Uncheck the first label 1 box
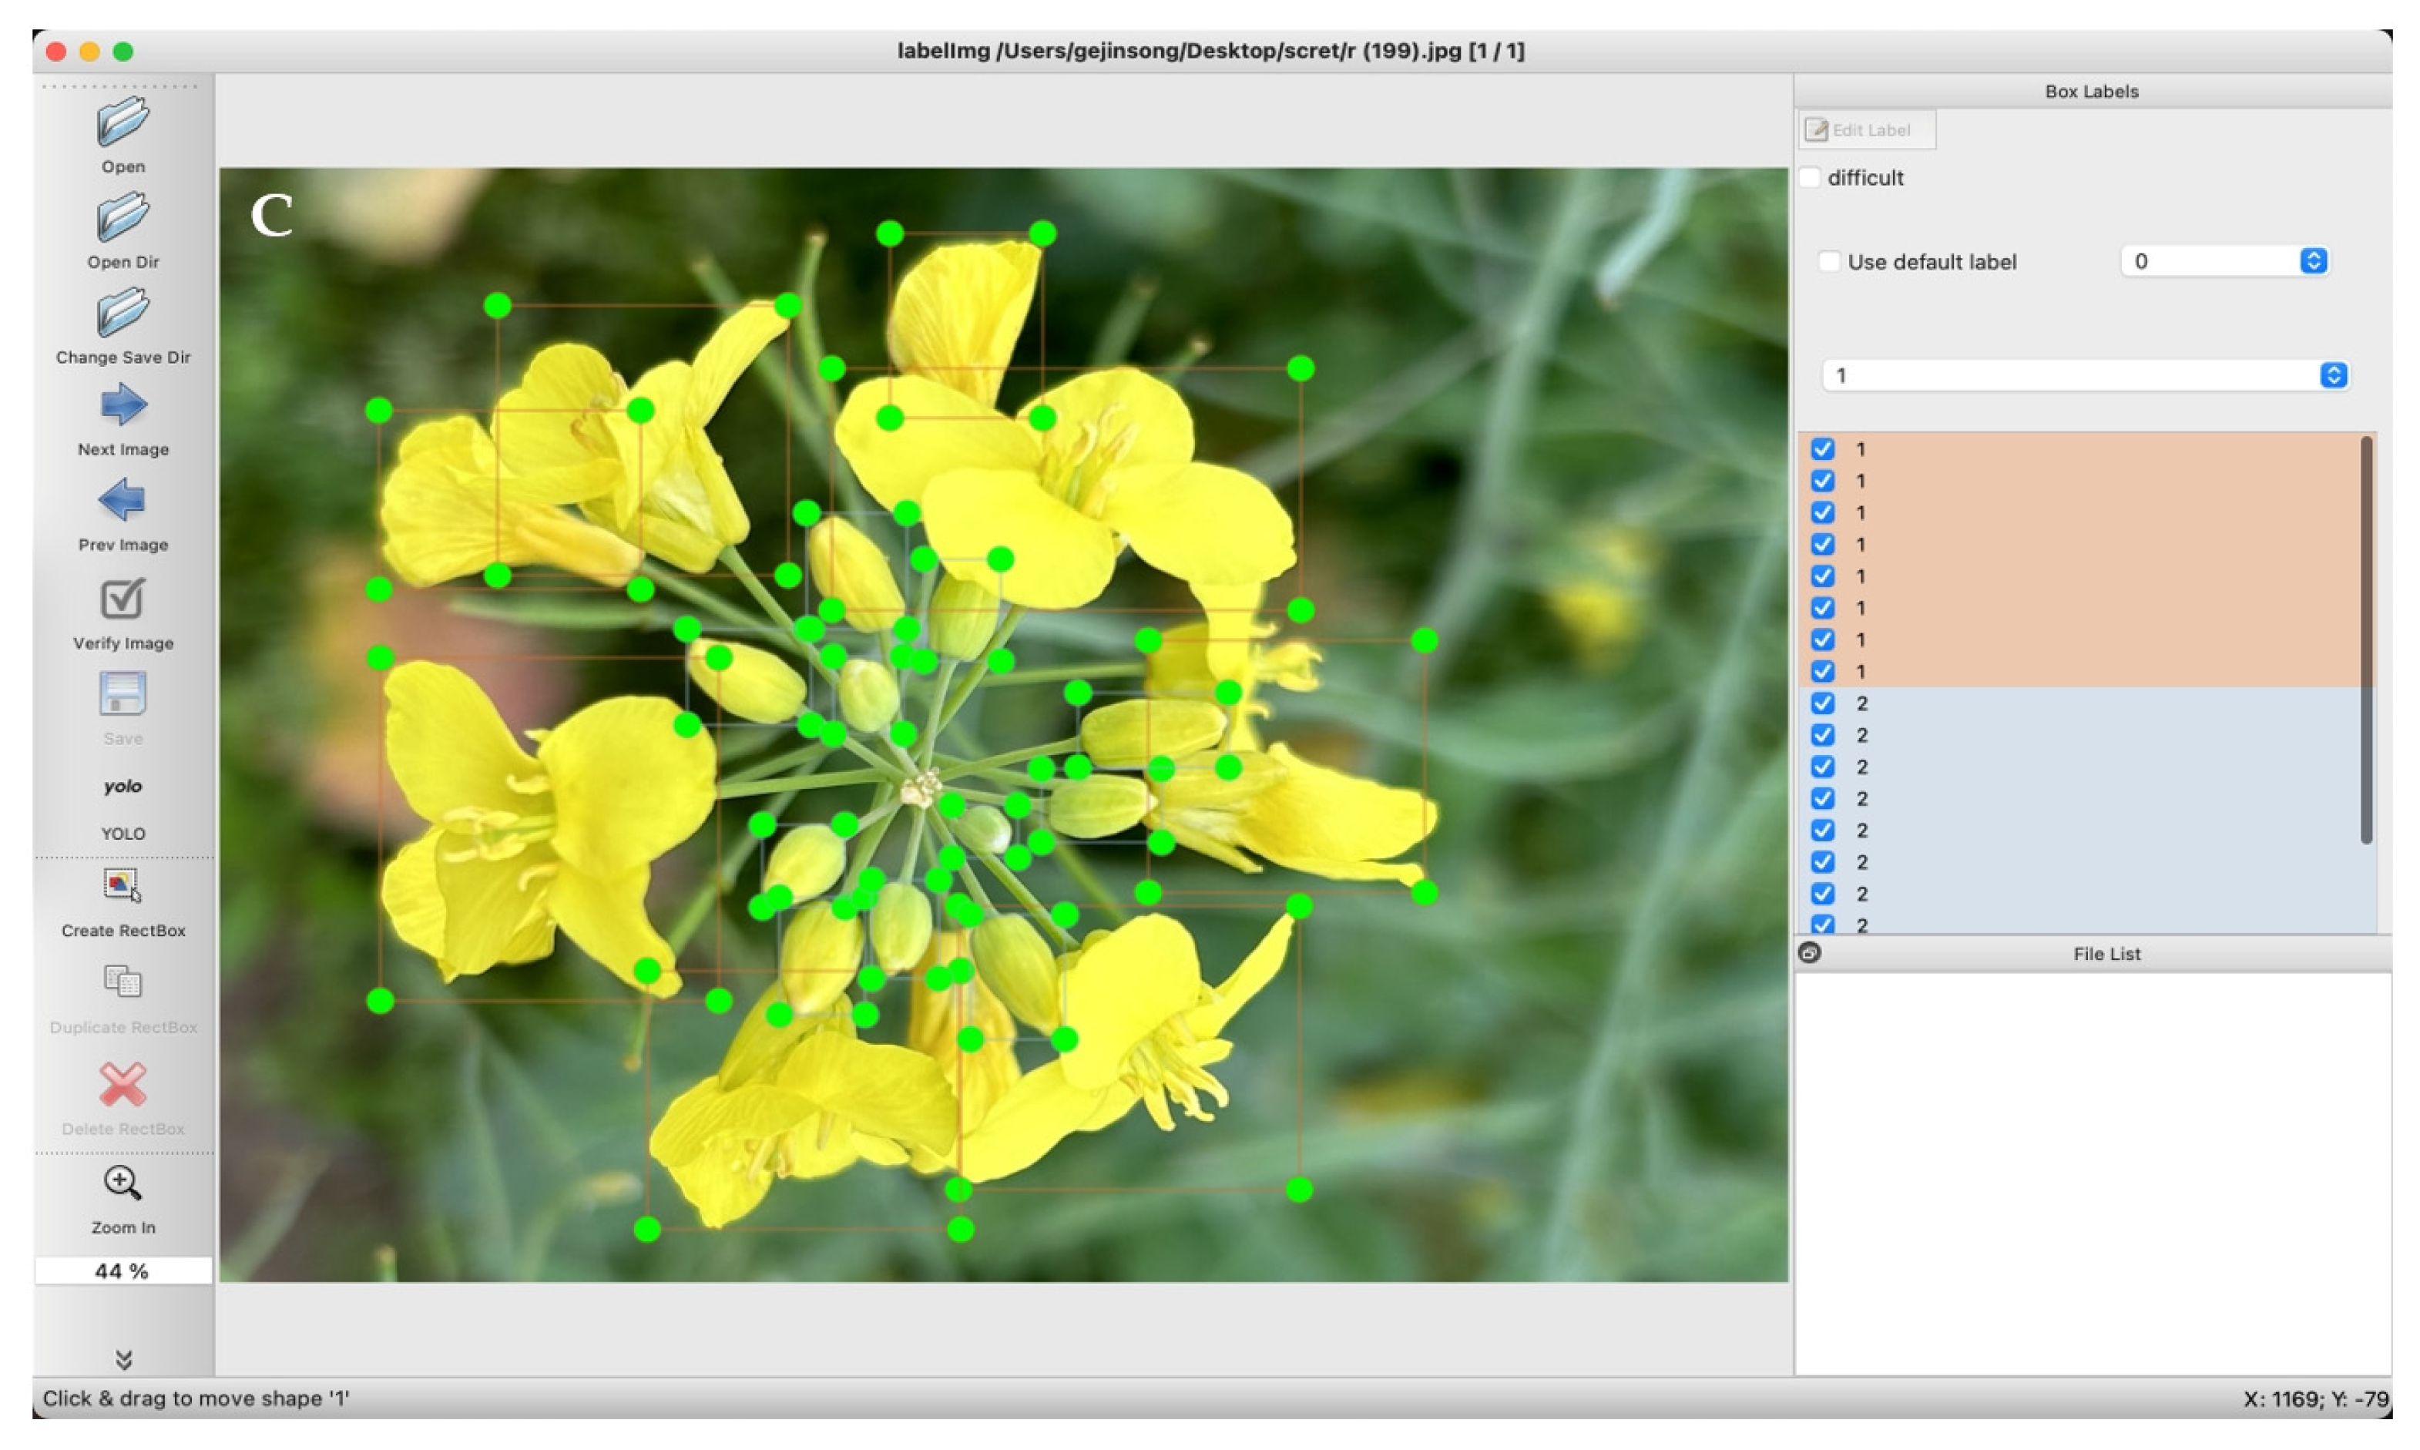This screenshot has height=1450, width=2420. [x=1822, y=449]
